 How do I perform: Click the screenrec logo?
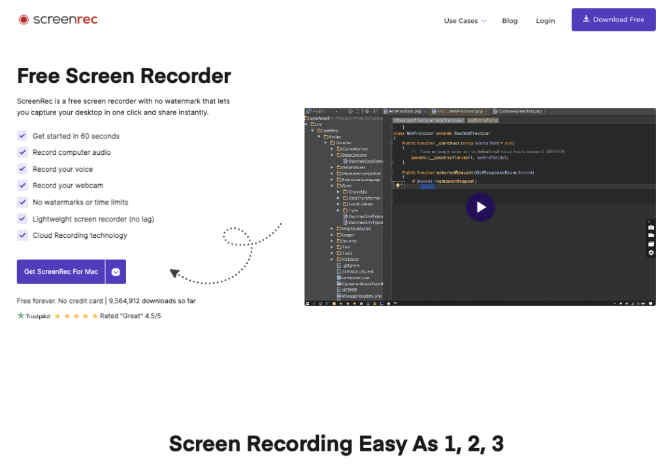pos(57,20)
